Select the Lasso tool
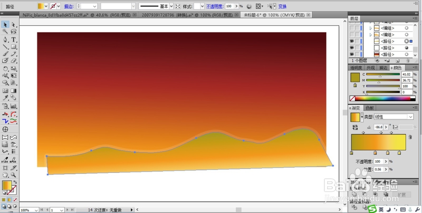 tap(14, 32)
